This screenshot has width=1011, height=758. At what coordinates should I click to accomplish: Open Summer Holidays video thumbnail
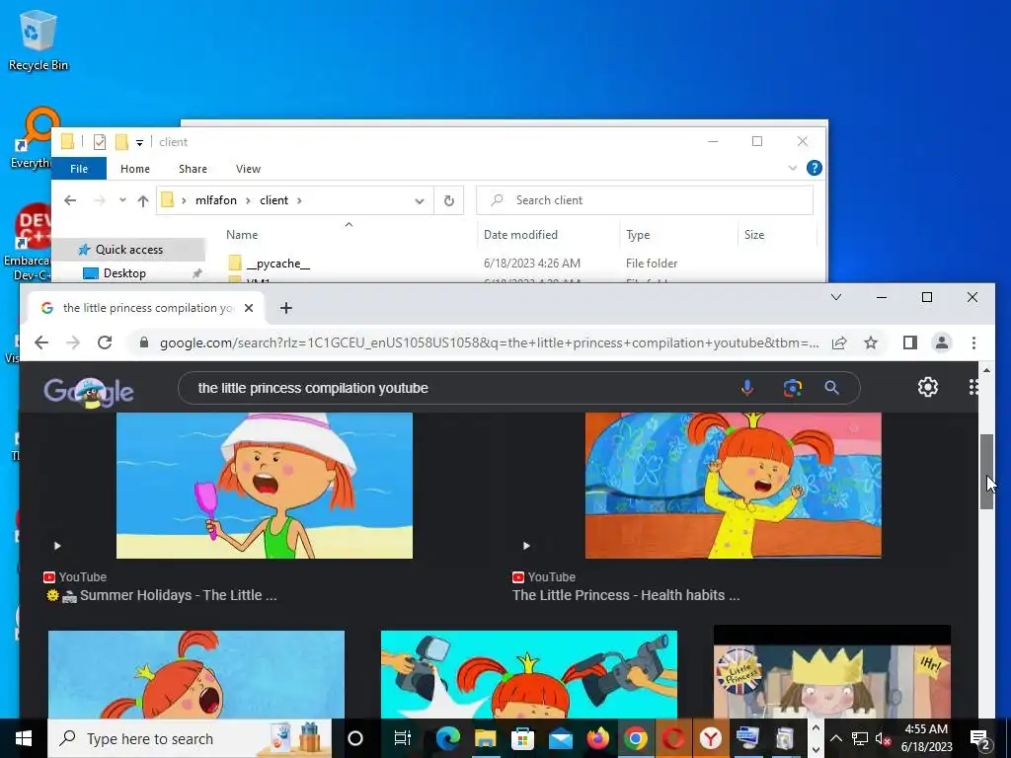point(265,486)
